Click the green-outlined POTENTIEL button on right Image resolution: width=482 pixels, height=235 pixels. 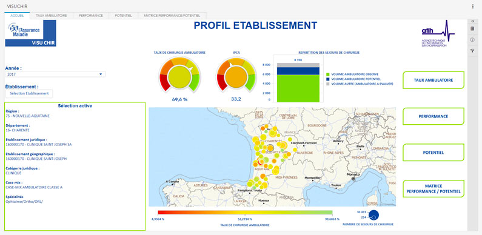pos(433,153)
